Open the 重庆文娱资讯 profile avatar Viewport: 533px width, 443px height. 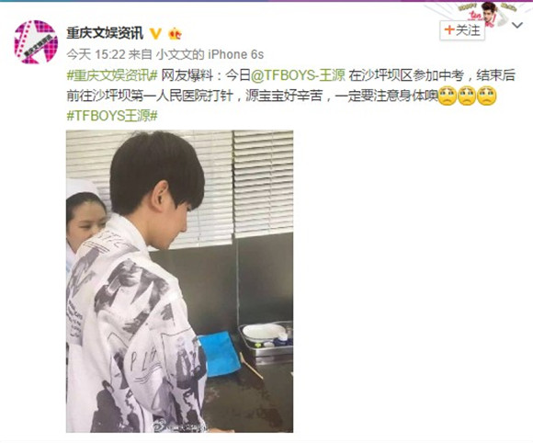pyautogui.click(x=36, y=42)
